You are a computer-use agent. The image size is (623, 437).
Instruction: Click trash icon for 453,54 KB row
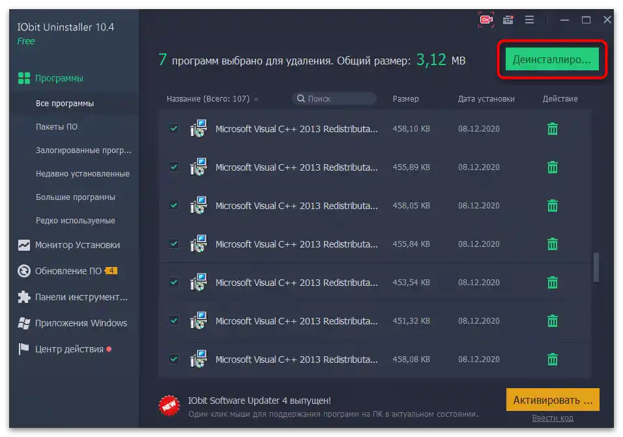pos(552,282)
